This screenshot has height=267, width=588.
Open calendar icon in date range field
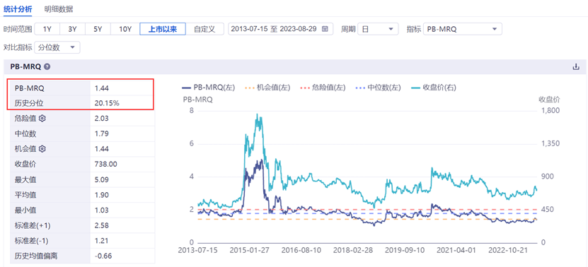[x=325, y=29]
